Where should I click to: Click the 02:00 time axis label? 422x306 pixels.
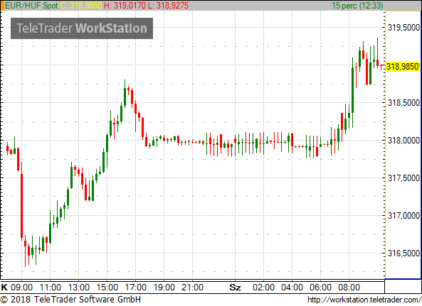tap(263, 288)
